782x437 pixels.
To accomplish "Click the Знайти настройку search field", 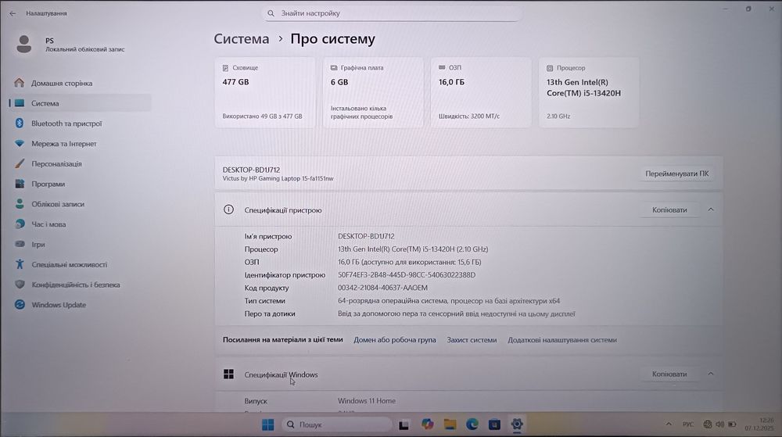I will click(x=392, y=13).
